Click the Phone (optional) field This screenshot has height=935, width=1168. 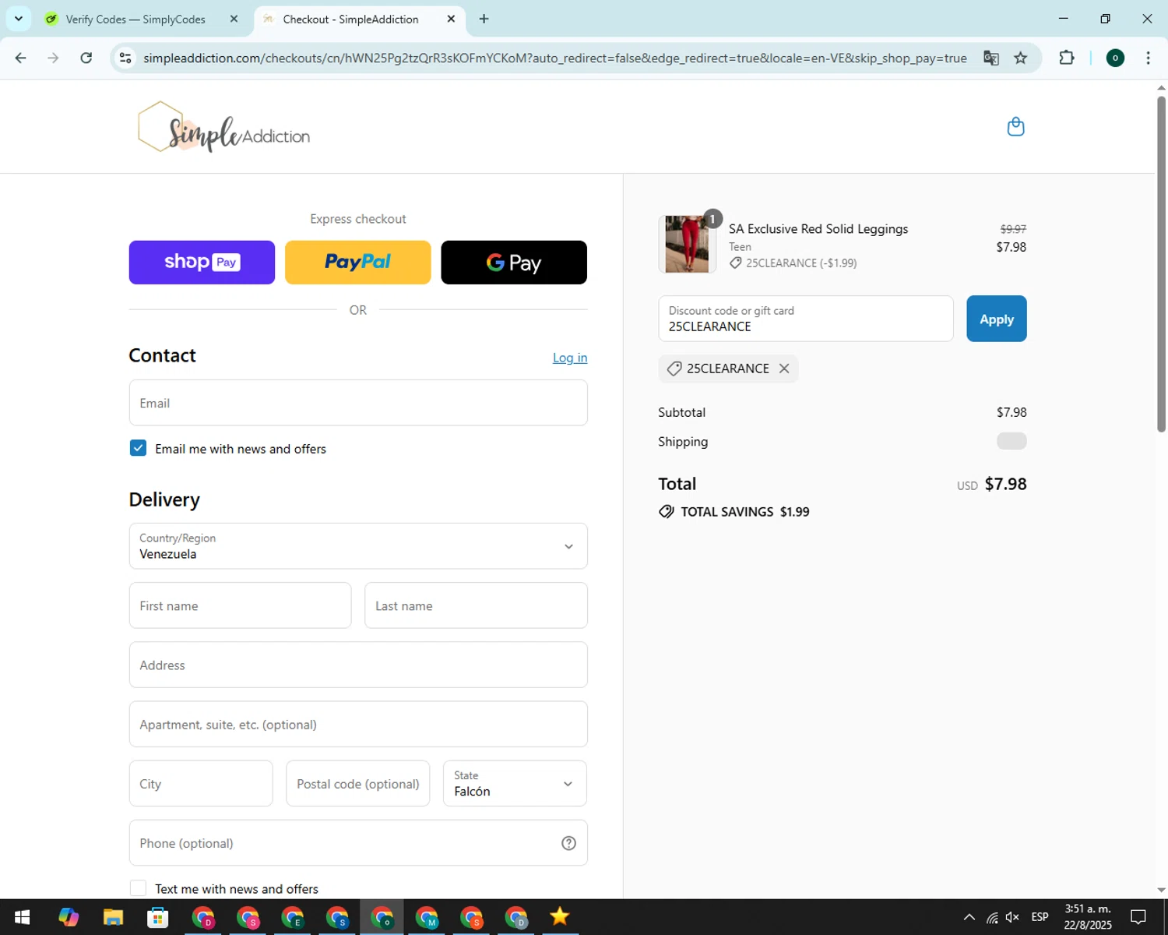click(x=358, y=842)
